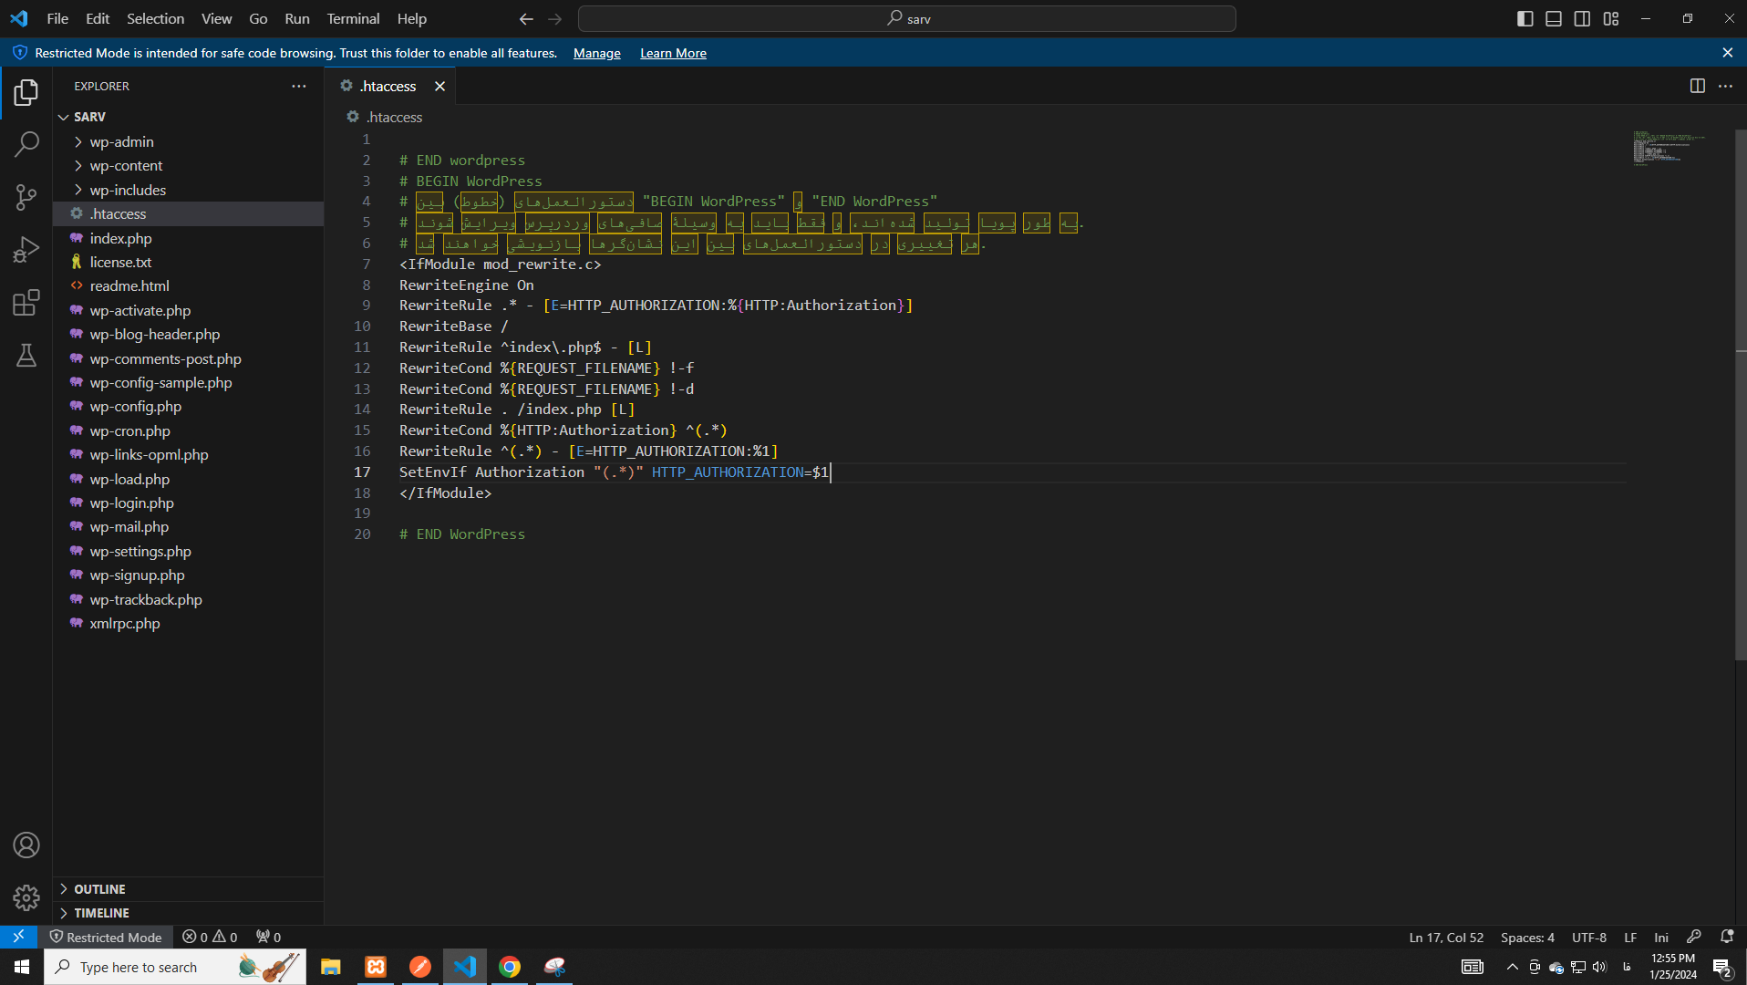Open the Terminal menu

[x=353, y=18]
